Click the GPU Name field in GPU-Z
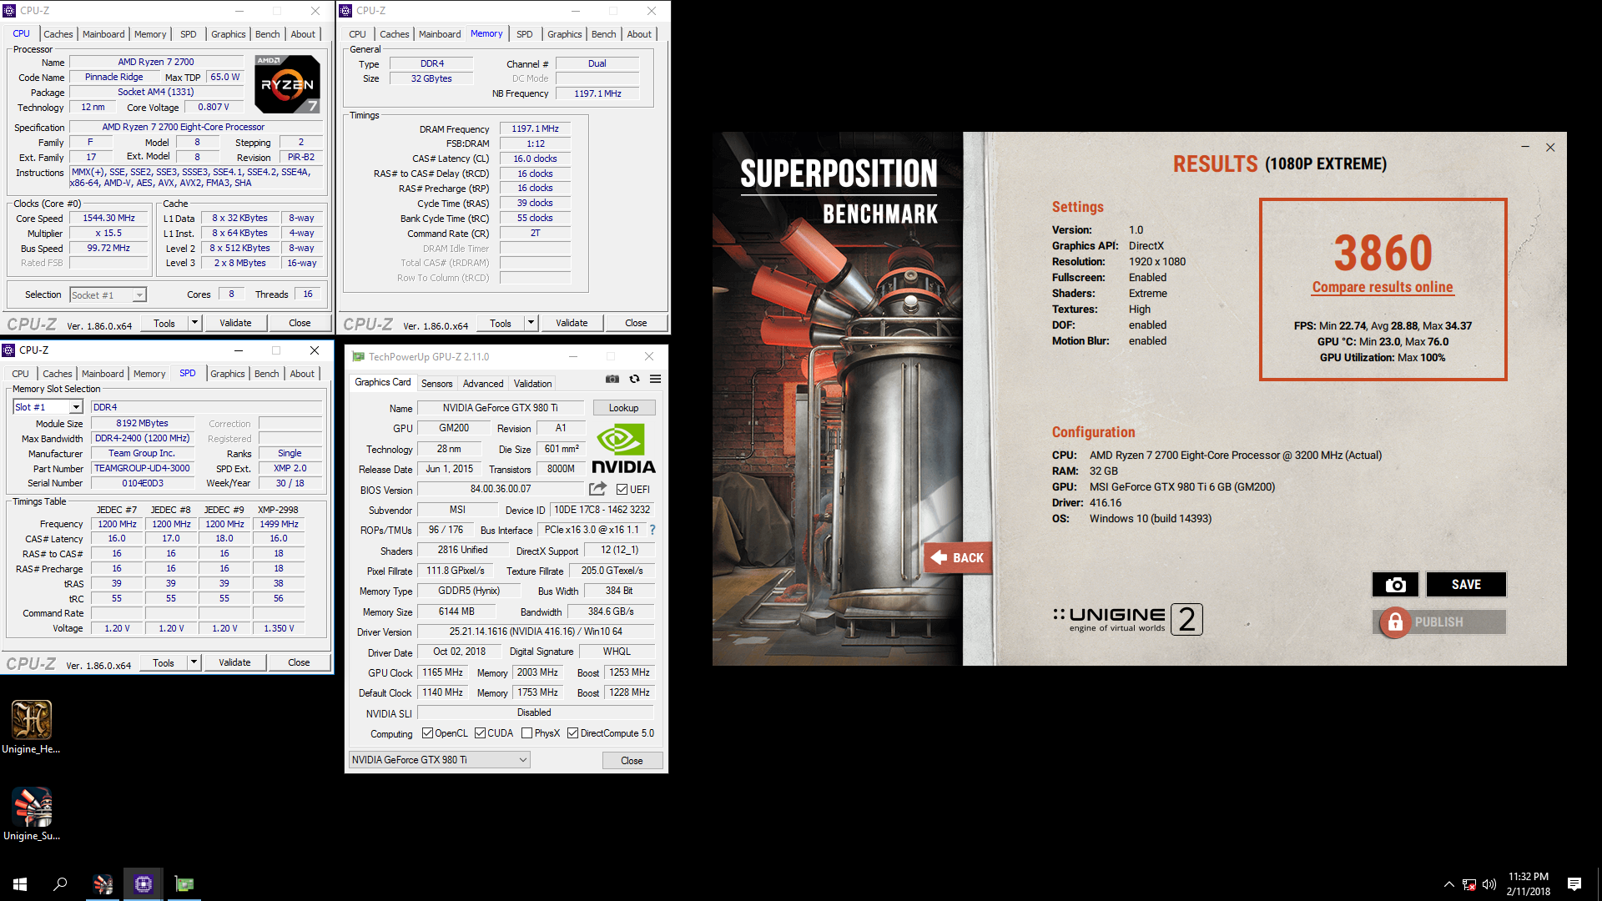 coord(500,408)
